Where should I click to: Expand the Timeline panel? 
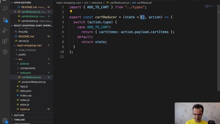pos(12,120)
